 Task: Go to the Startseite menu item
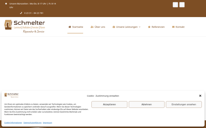click(x=76, y=27)
